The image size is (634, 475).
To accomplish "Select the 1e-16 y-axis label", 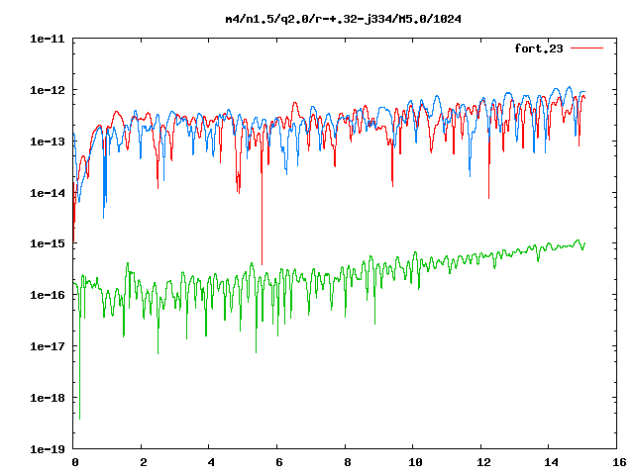I will tap(48, 295).
